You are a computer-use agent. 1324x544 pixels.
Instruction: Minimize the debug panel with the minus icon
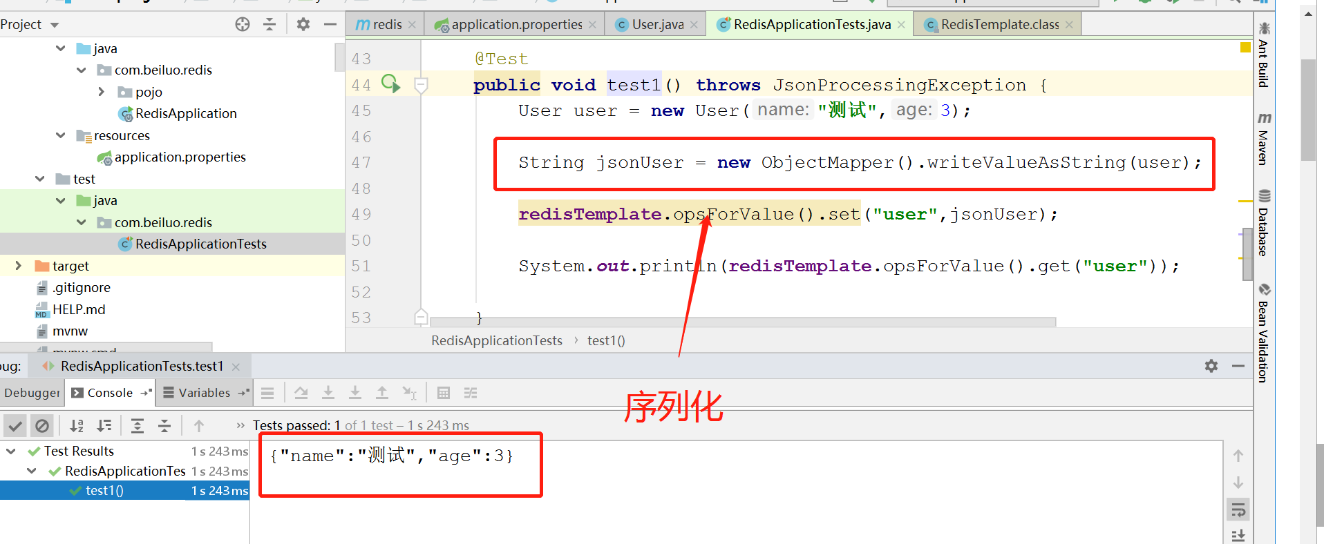[x=1238, y=366]
